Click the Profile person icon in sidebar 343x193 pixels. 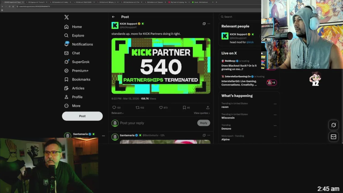pyautogui.click(x=66, y=97)
